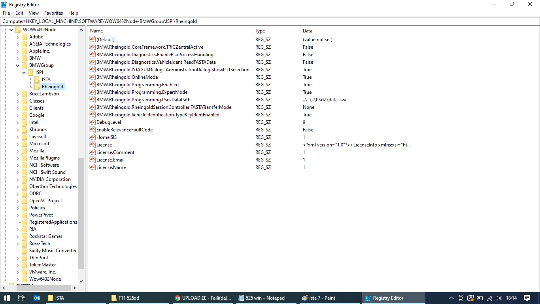Image resolution: width=540 pixels, height=304 pixels.
Task: Click the Intel folder icon
Action: click(x=25, y=122)
